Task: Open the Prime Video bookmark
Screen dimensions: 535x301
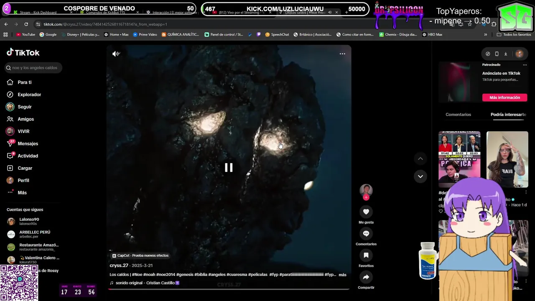Action: pyautogui.click(x=145, y=35)
